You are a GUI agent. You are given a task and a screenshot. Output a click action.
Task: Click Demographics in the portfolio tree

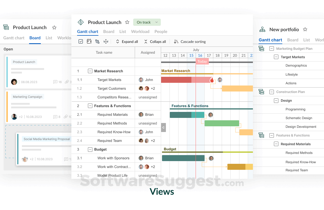296,65
